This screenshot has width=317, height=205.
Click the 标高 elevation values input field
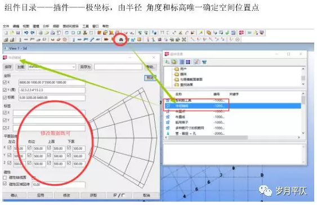click(52, 97)
